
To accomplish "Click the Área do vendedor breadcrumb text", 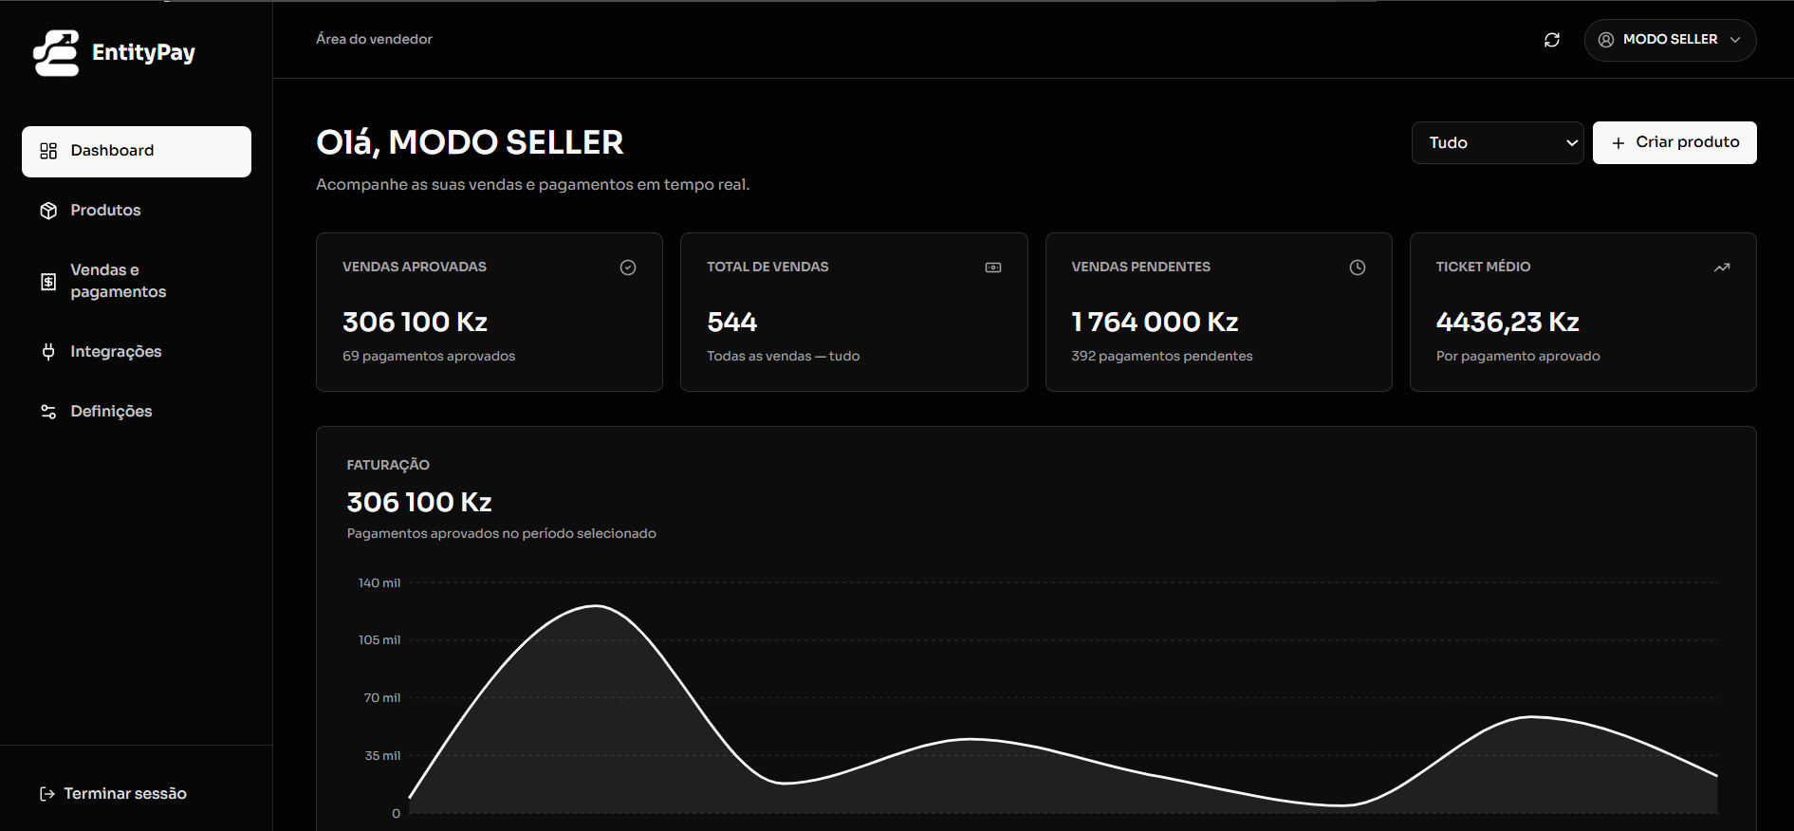I will (x=374, y=39).
